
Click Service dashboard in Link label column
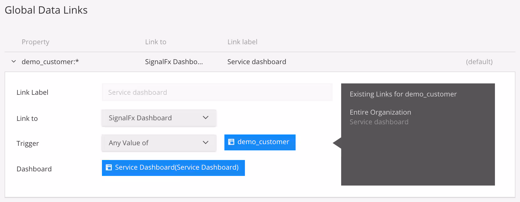(x=257, y=62)
